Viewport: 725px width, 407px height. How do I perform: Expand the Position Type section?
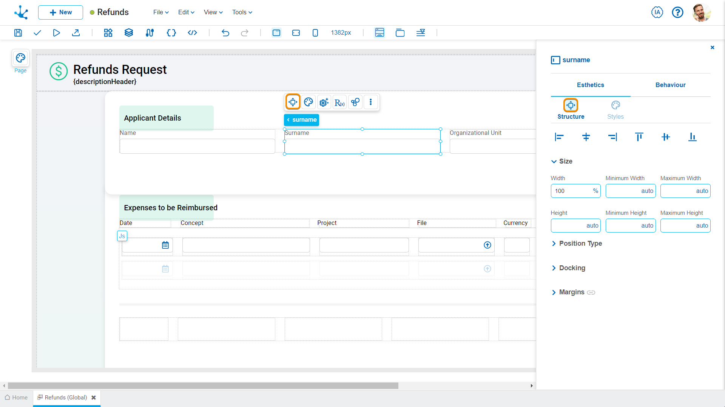580,243
